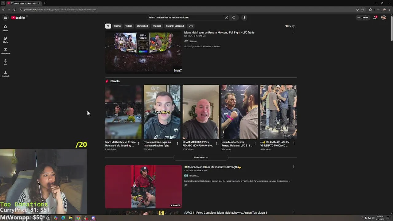This screenshot has width=393, height=221.
Task: Open Moicano on Islam Makhachev's Strength title
Action: coord(212,167)
